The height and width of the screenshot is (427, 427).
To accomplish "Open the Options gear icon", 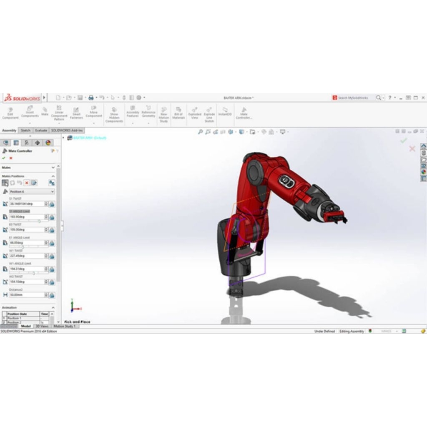I will [139, 98].
